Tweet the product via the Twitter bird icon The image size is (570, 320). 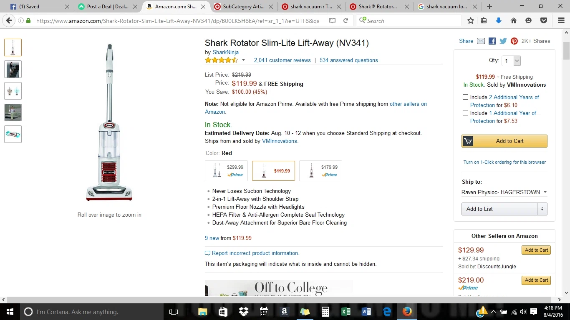503,41
